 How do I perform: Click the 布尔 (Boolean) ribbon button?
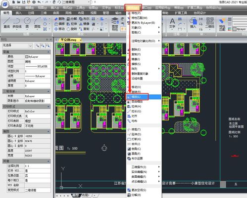pyautogui.click(x=84, y=19)
